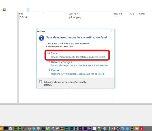The height and width of the screenshot is (131, 152).
Task: Open Adobe Photoshop from taskbar
Action: pyautogui.click(x=71, y=128)
